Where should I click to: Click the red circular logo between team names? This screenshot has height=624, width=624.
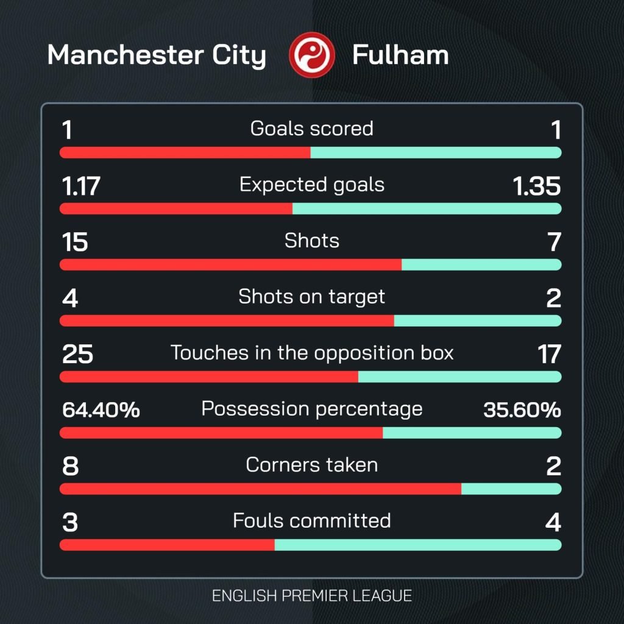pos(311,55)
